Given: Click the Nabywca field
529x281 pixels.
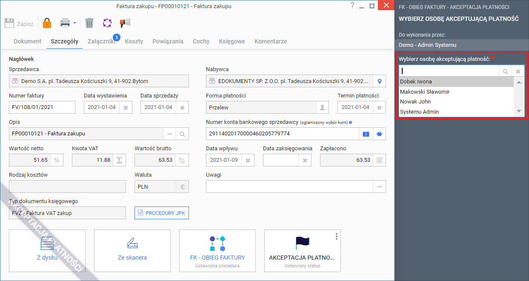Looking at the screenshot, I should click(289, 81).
